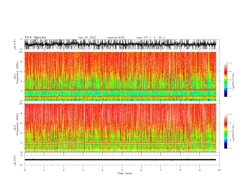
Task: Click time axis tick label "7"
Action: [161, 170]
